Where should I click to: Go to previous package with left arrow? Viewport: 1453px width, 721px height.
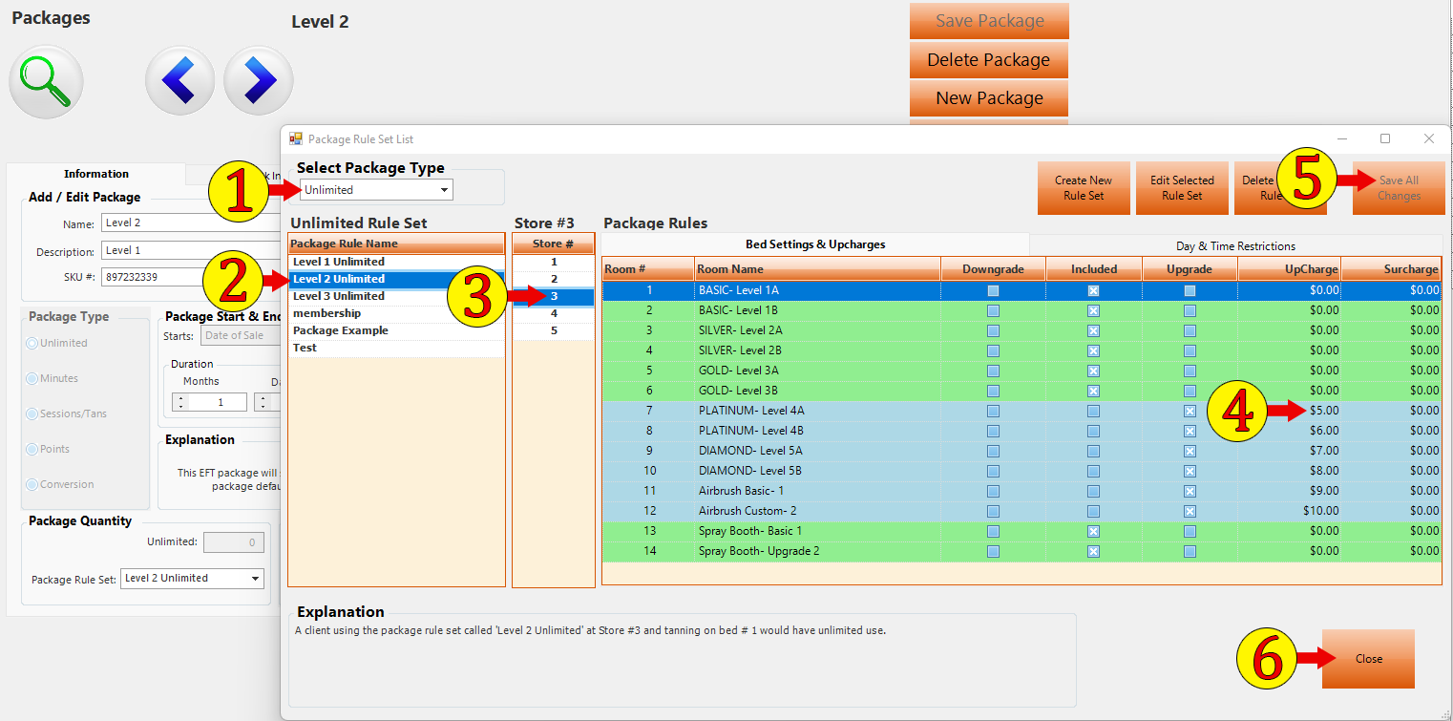[x=180, y=82]
